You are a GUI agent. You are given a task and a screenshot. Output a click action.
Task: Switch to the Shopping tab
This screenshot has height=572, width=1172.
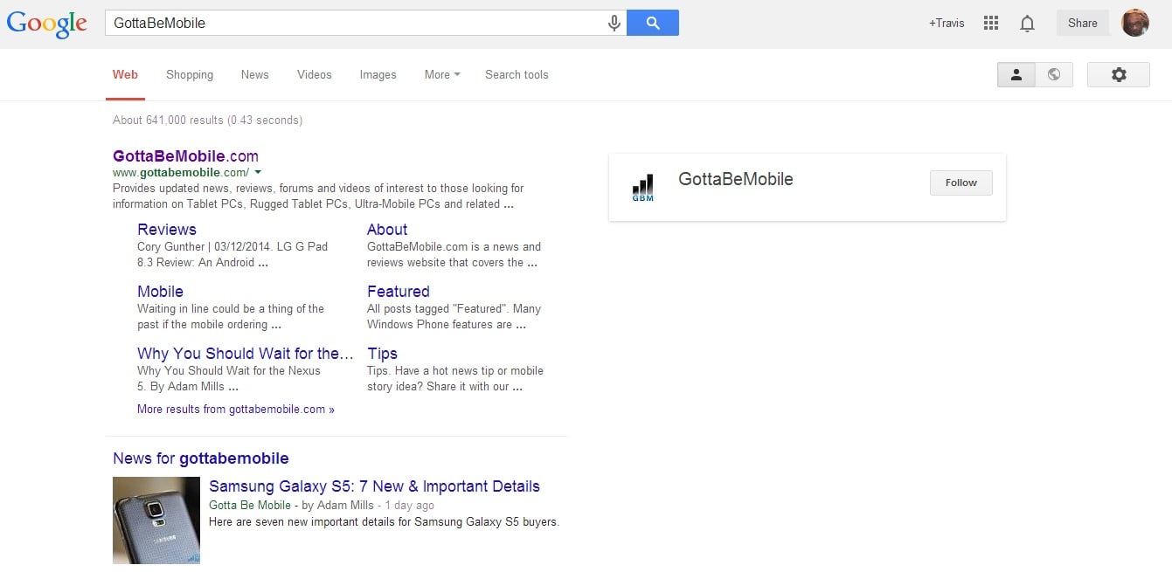click(190, 75)
